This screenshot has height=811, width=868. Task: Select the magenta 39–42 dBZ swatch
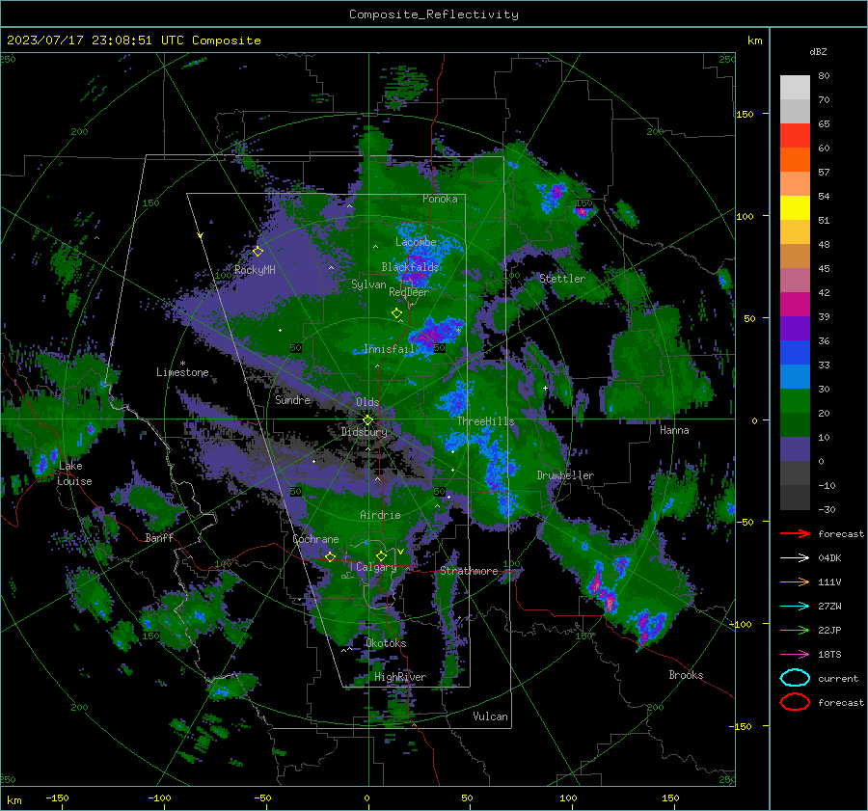(795, 304)
